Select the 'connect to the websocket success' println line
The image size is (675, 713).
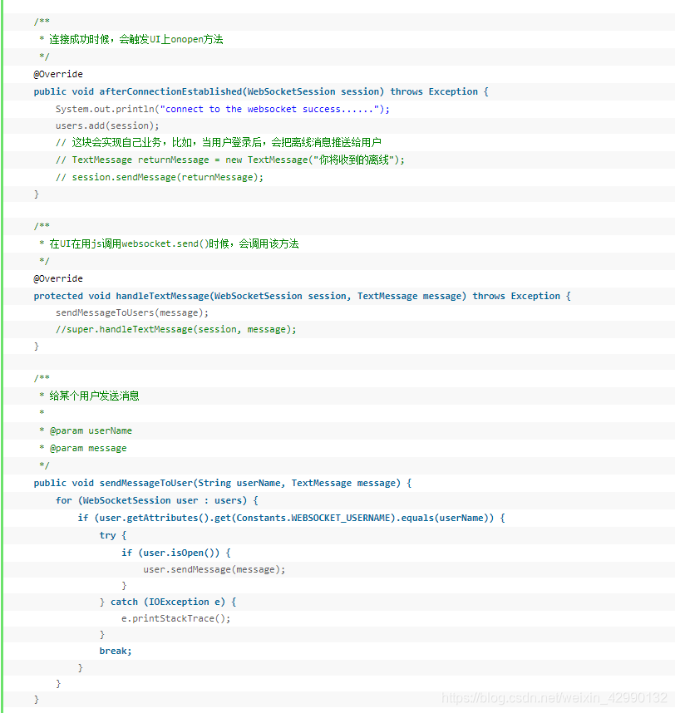[223, 109]
